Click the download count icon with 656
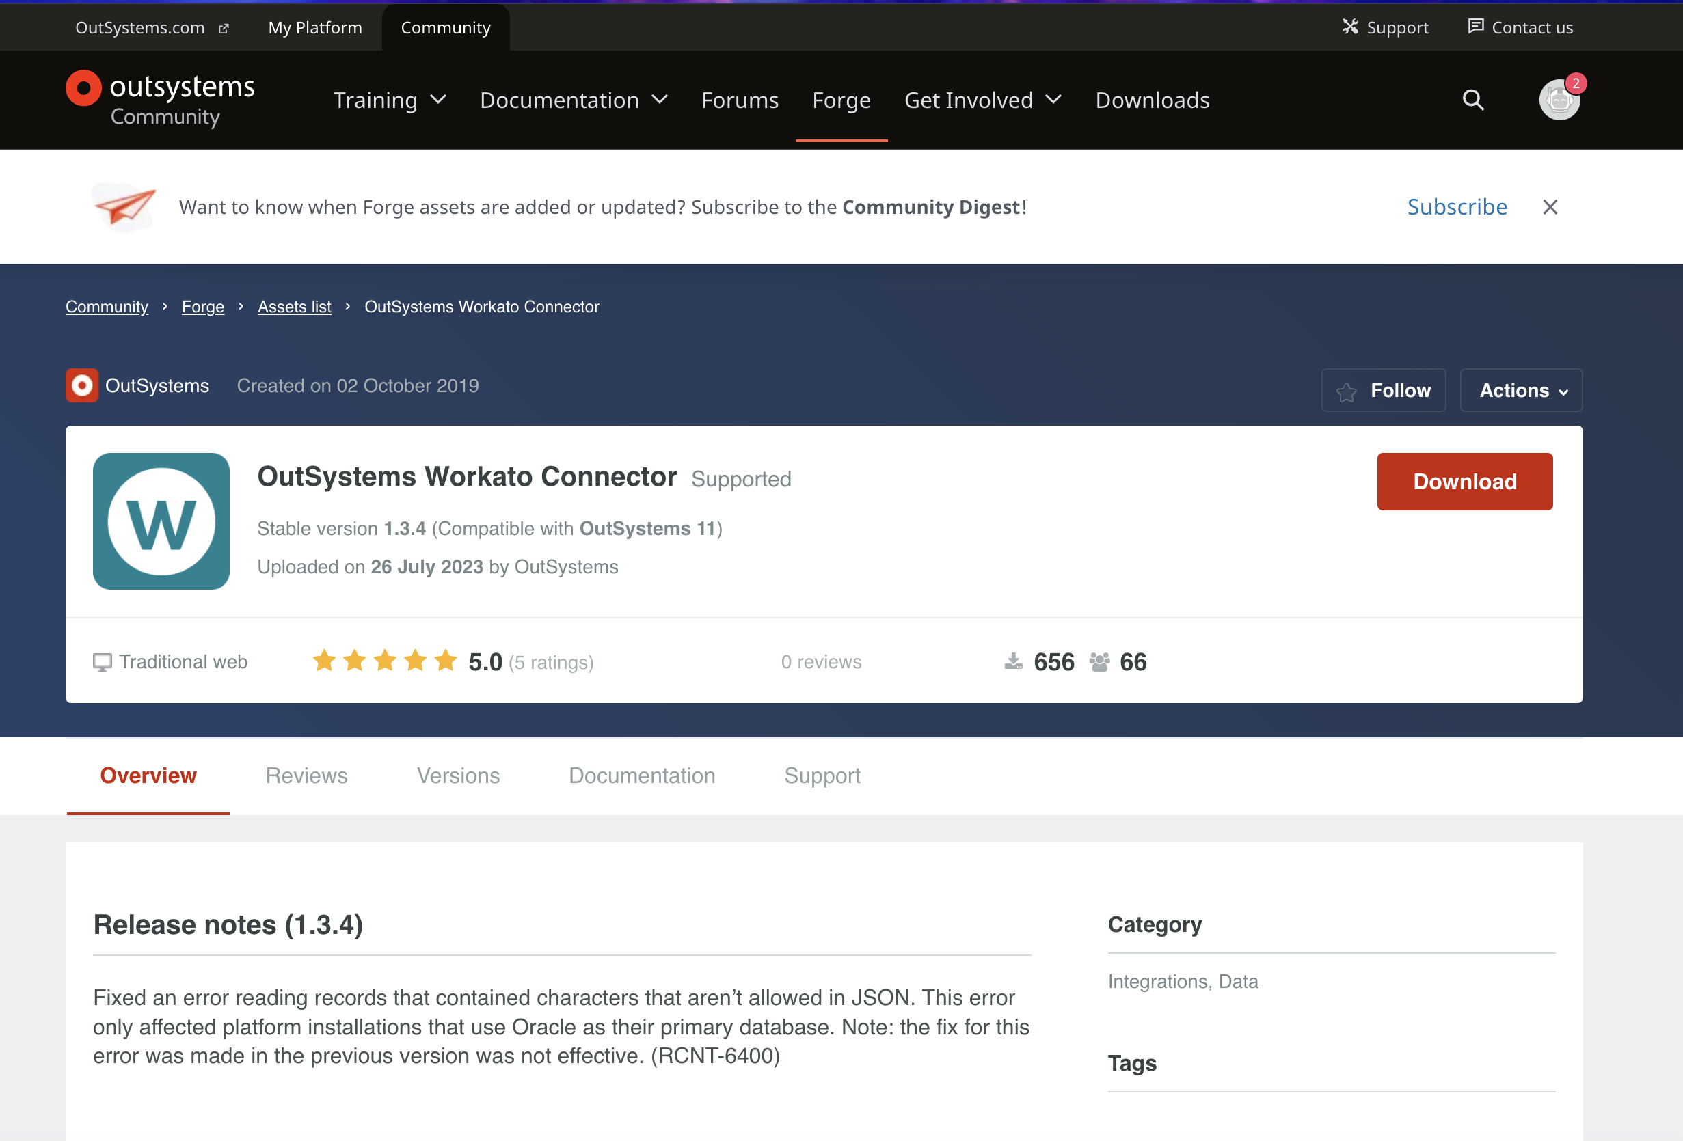 [1014, 661]
